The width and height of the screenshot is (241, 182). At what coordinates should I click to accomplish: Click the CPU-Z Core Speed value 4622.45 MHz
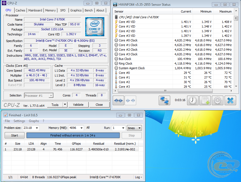pos(37,70)
